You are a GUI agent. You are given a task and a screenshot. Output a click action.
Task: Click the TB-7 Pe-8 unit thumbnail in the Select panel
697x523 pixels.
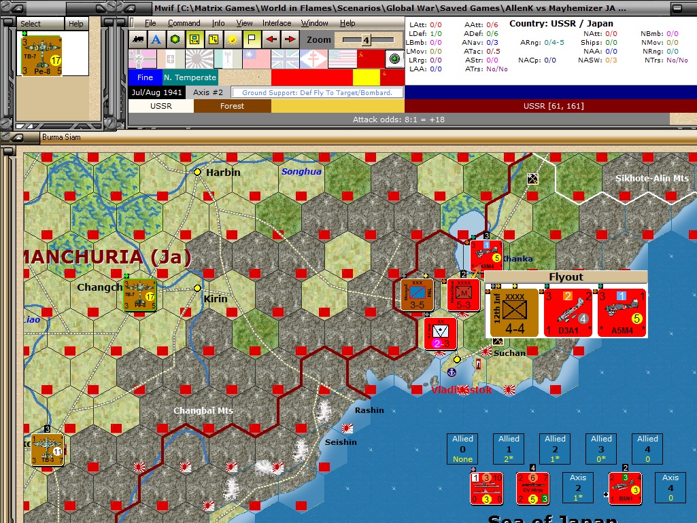click(x=41, y=56)
